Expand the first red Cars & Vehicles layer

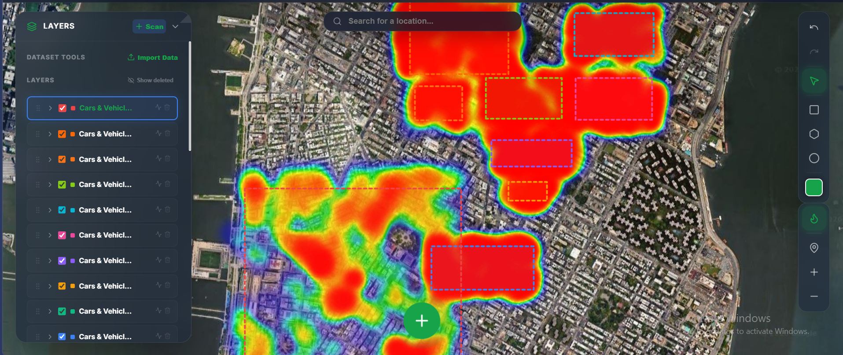(x=50, y=108)
